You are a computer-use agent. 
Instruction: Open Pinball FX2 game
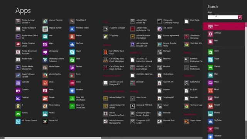(50, 122)
